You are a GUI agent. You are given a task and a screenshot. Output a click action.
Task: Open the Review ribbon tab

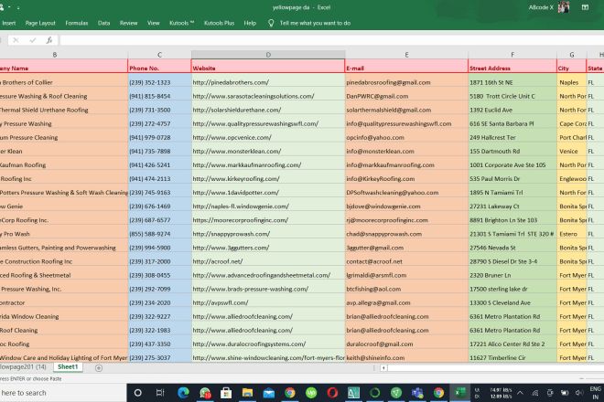(x=129, y=23)
